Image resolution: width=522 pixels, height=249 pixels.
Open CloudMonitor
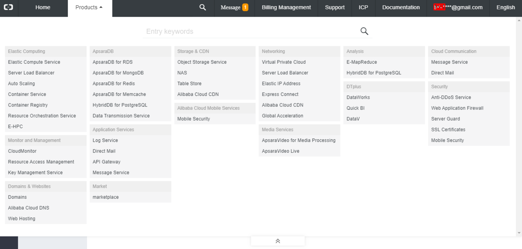point(22,151)
